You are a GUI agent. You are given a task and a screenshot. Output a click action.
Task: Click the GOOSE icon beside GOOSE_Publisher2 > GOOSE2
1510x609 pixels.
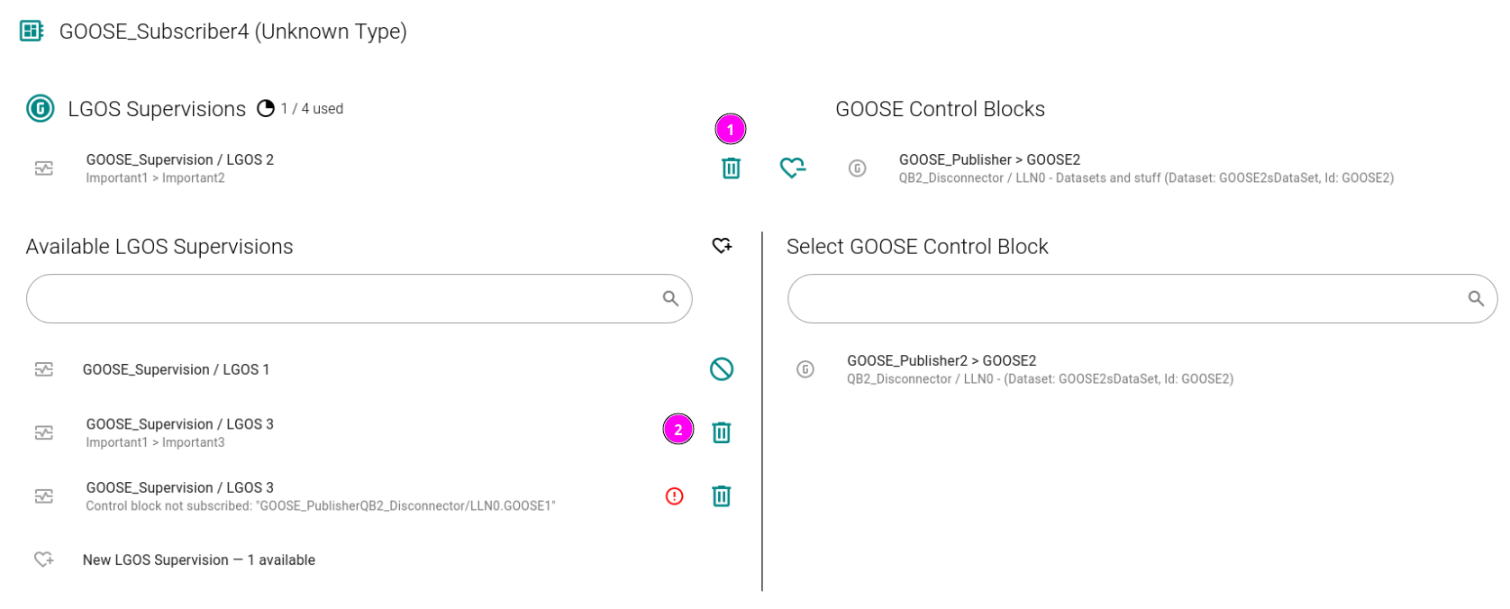click(x=805, y=369)
